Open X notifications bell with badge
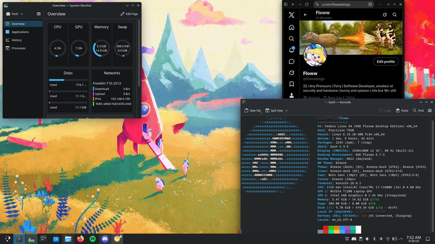This screenshot has width=435, height=244. 291,50
